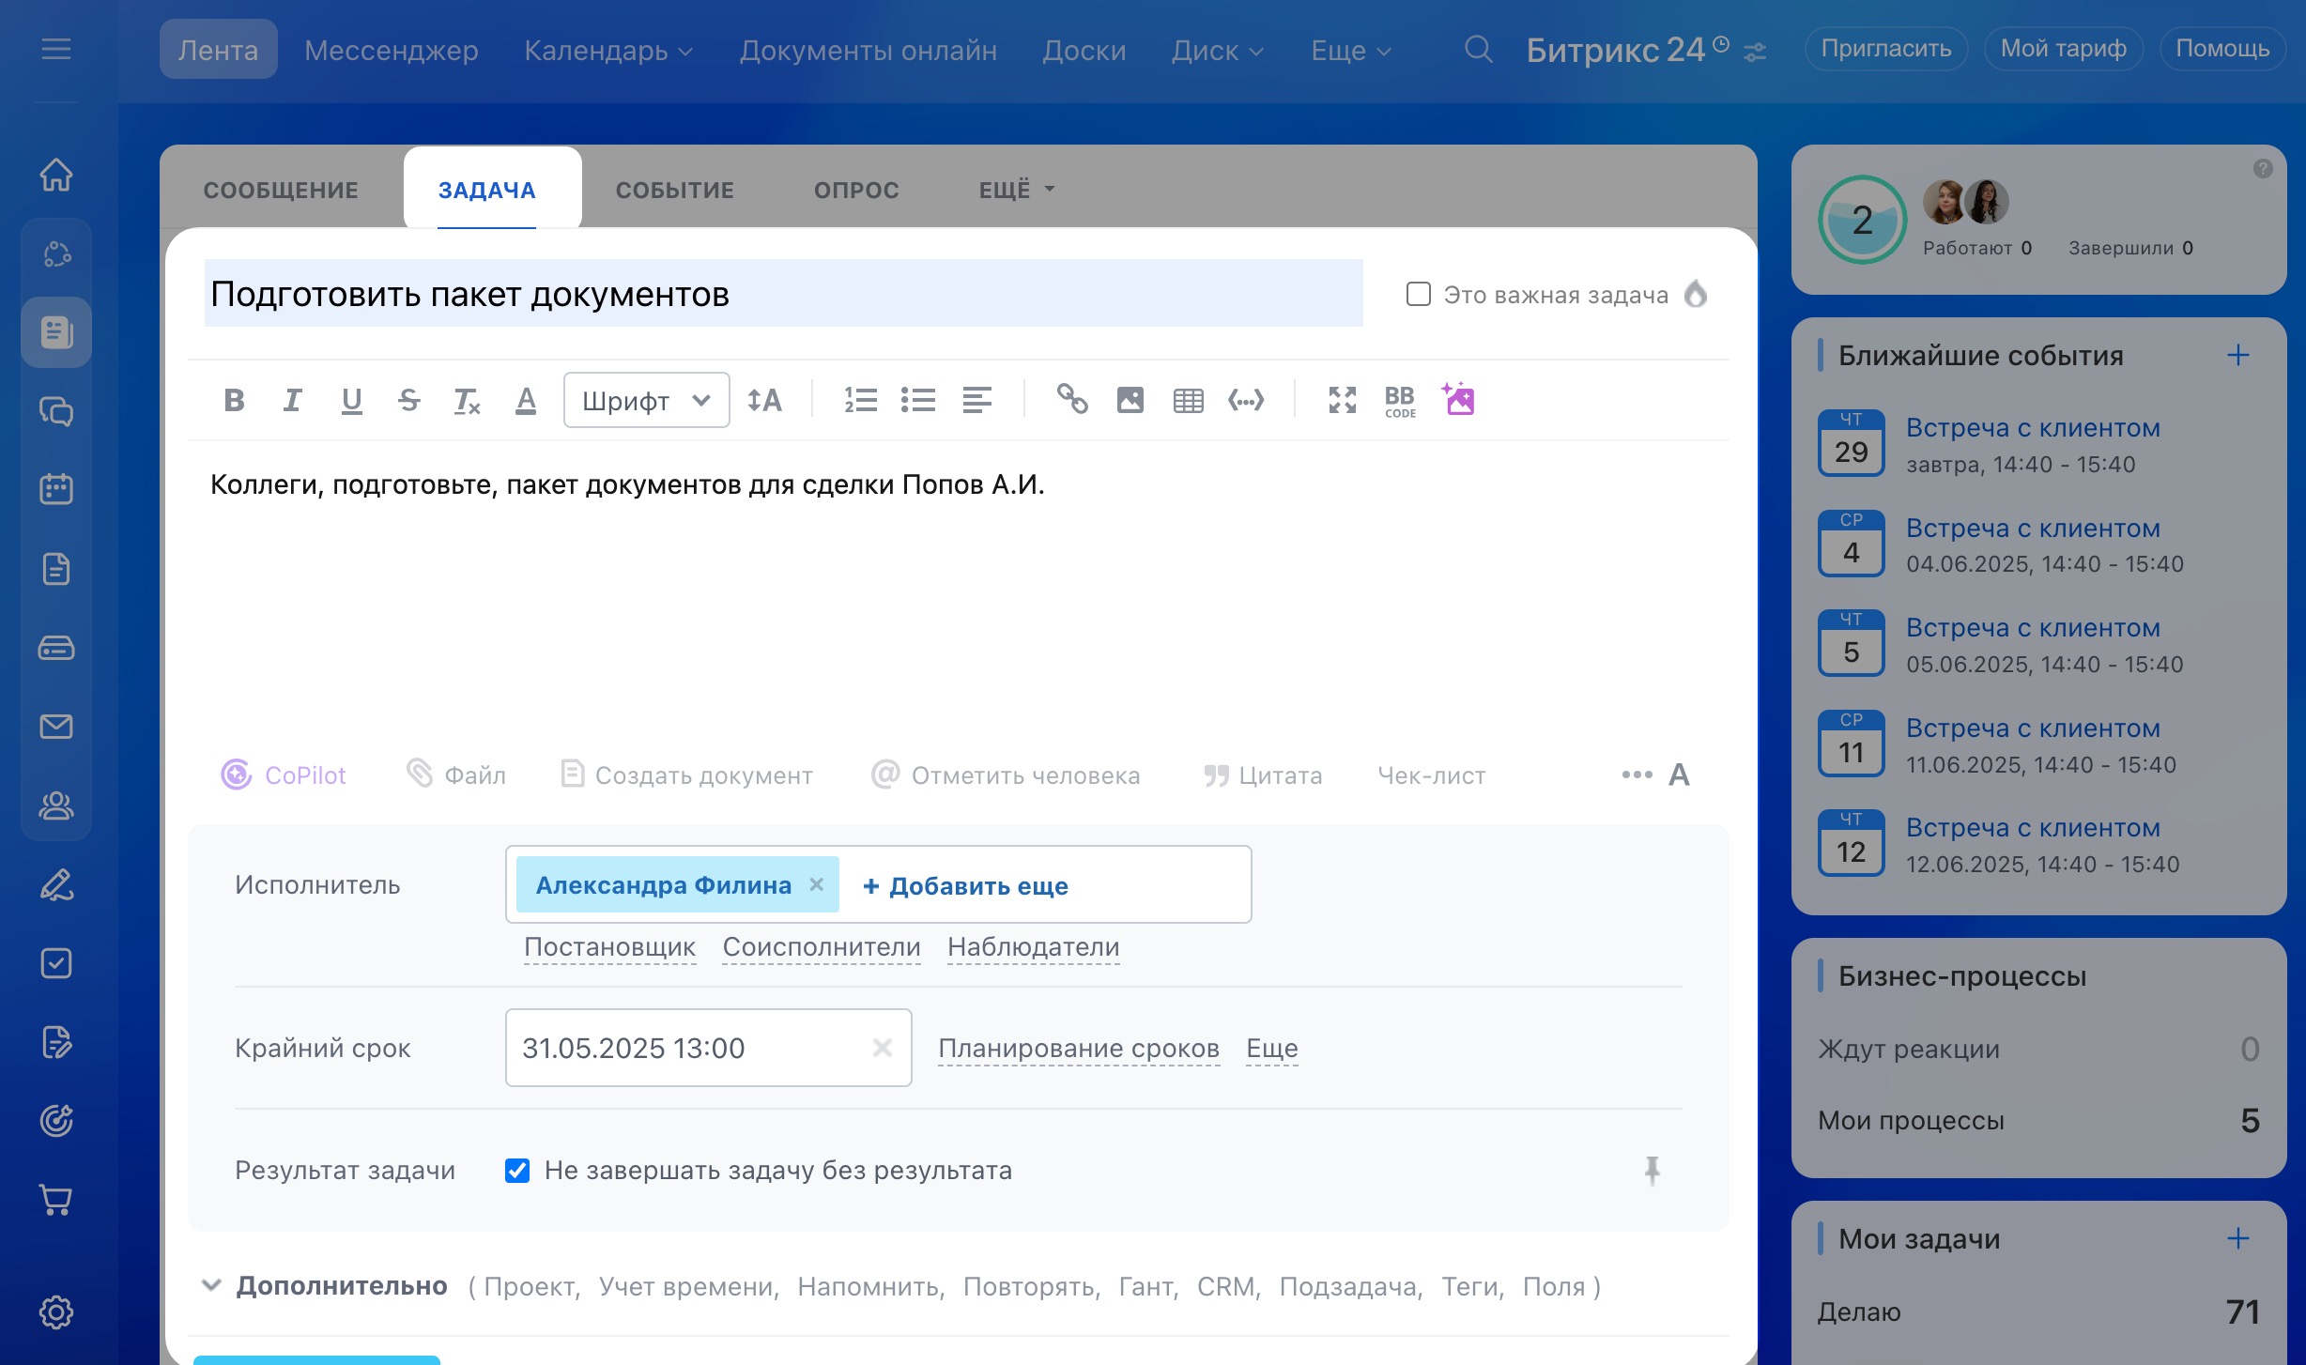
Task: Switch to Событие tab
Action: [675, 190]
